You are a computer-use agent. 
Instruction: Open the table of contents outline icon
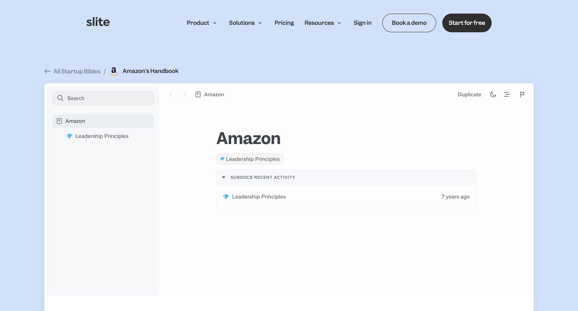(x=507, y=94)
